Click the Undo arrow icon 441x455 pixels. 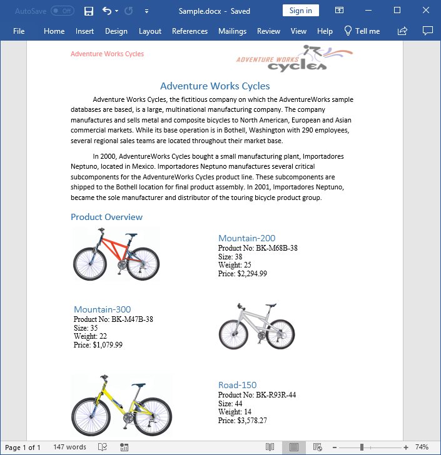click(x=106, y=11)
